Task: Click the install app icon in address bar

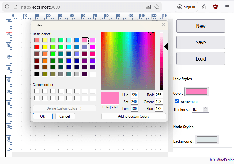Action: tap(148, 7)
